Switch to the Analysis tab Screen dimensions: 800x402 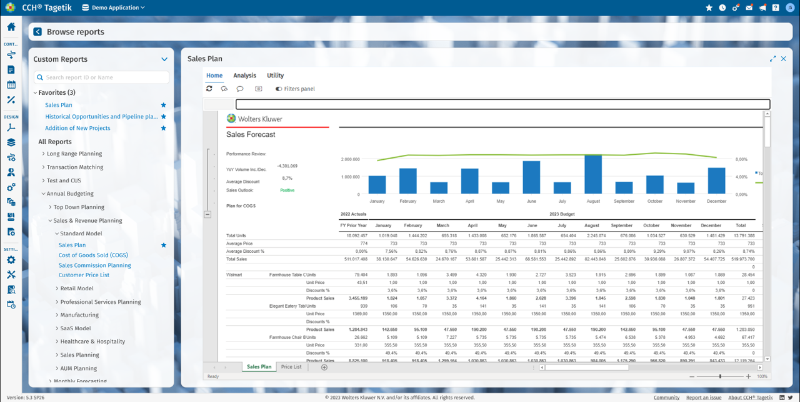[244, 76]
